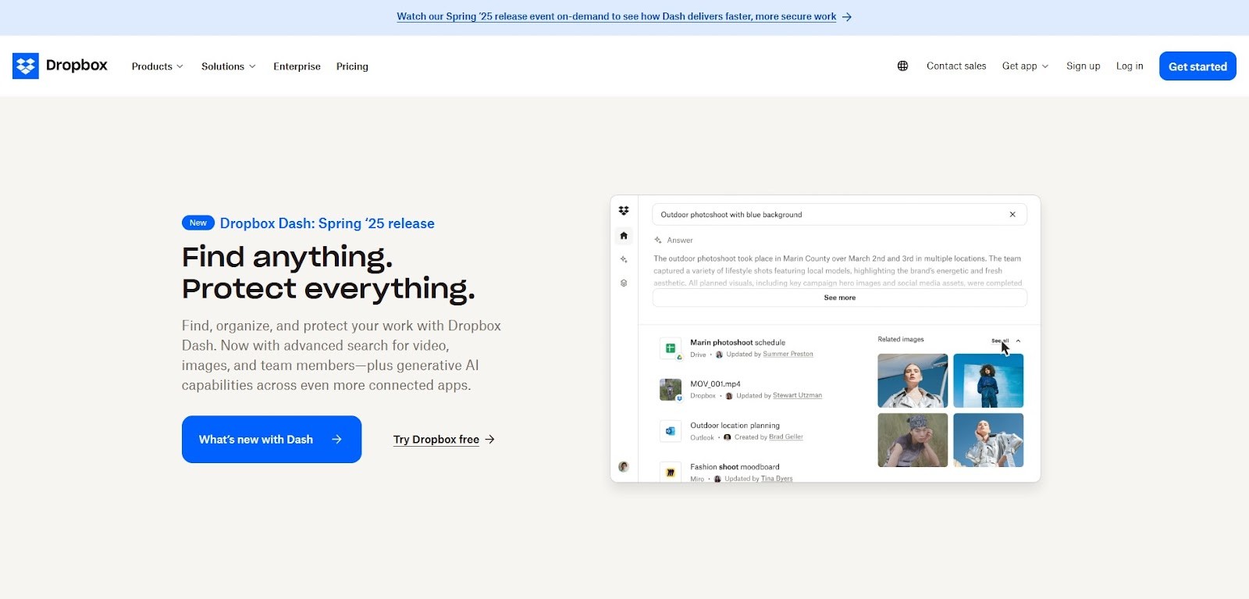The image size is (1249, 599).
Task: Click the Outlook icon for Outdoor location planning
Action: point(670,430)
